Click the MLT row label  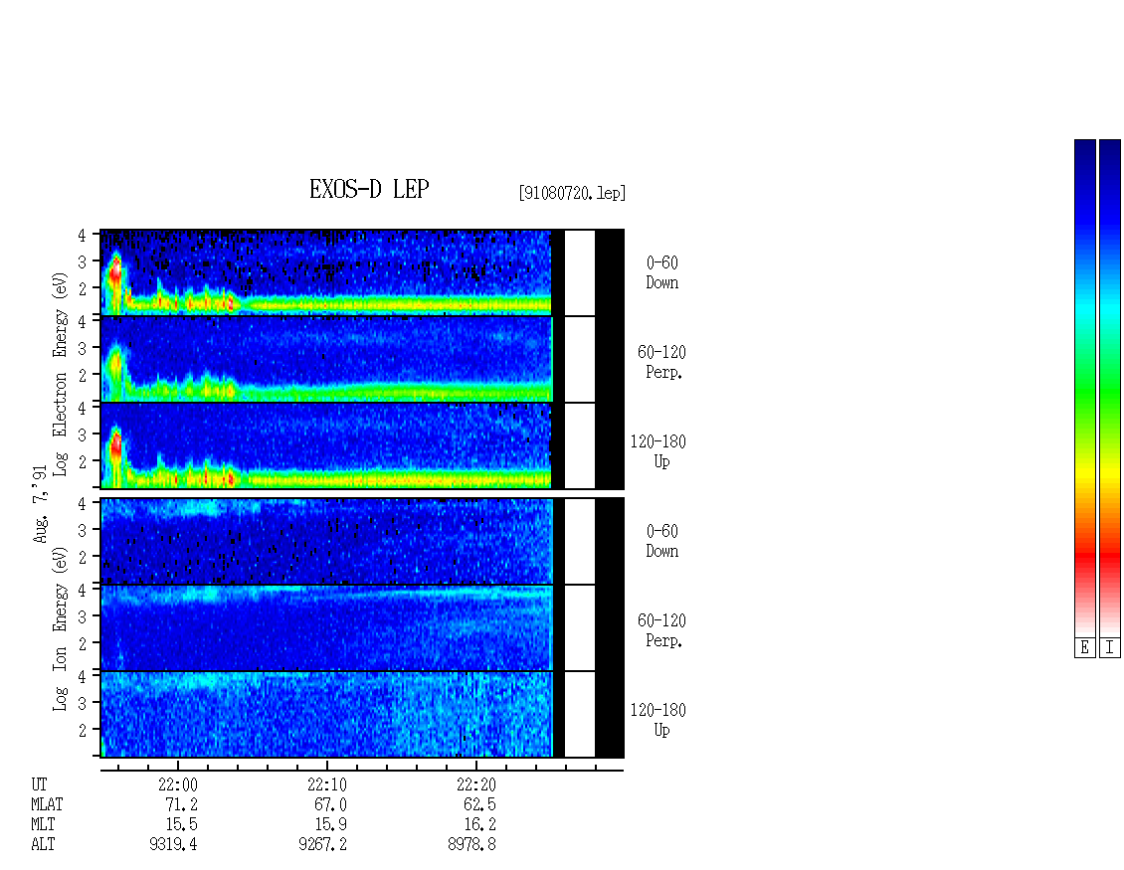43,825
